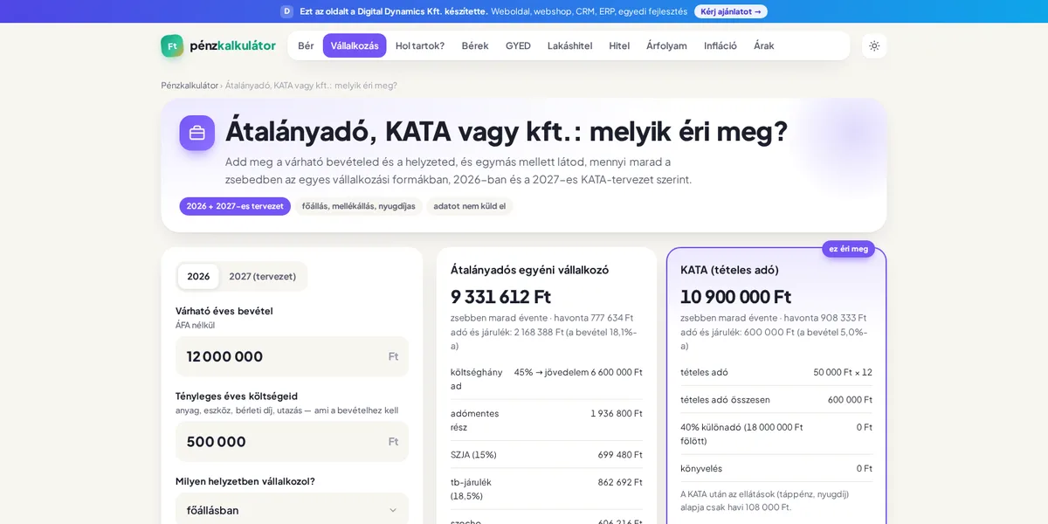Open the Bér menu item
Screen dimensions: 1048x524
point(306,45)
